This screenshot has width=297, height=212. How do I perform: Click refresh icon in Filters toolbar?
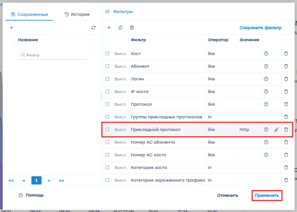tap(120, 28)
